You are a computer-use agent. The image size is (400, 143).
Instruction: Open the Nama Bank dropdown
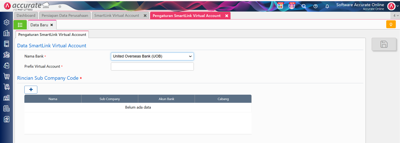[x=152, y=56]
